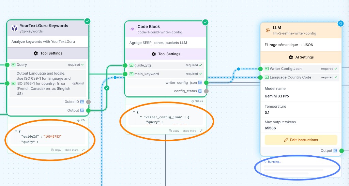Image resolution: width=349 pixels, height=186 pixels.
Task: Click the 47s timer icon
Action: point(78,120)
